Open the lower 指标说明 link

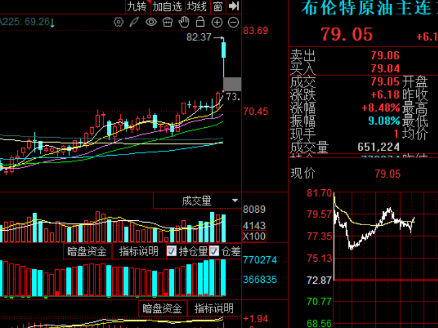(214, 308)
